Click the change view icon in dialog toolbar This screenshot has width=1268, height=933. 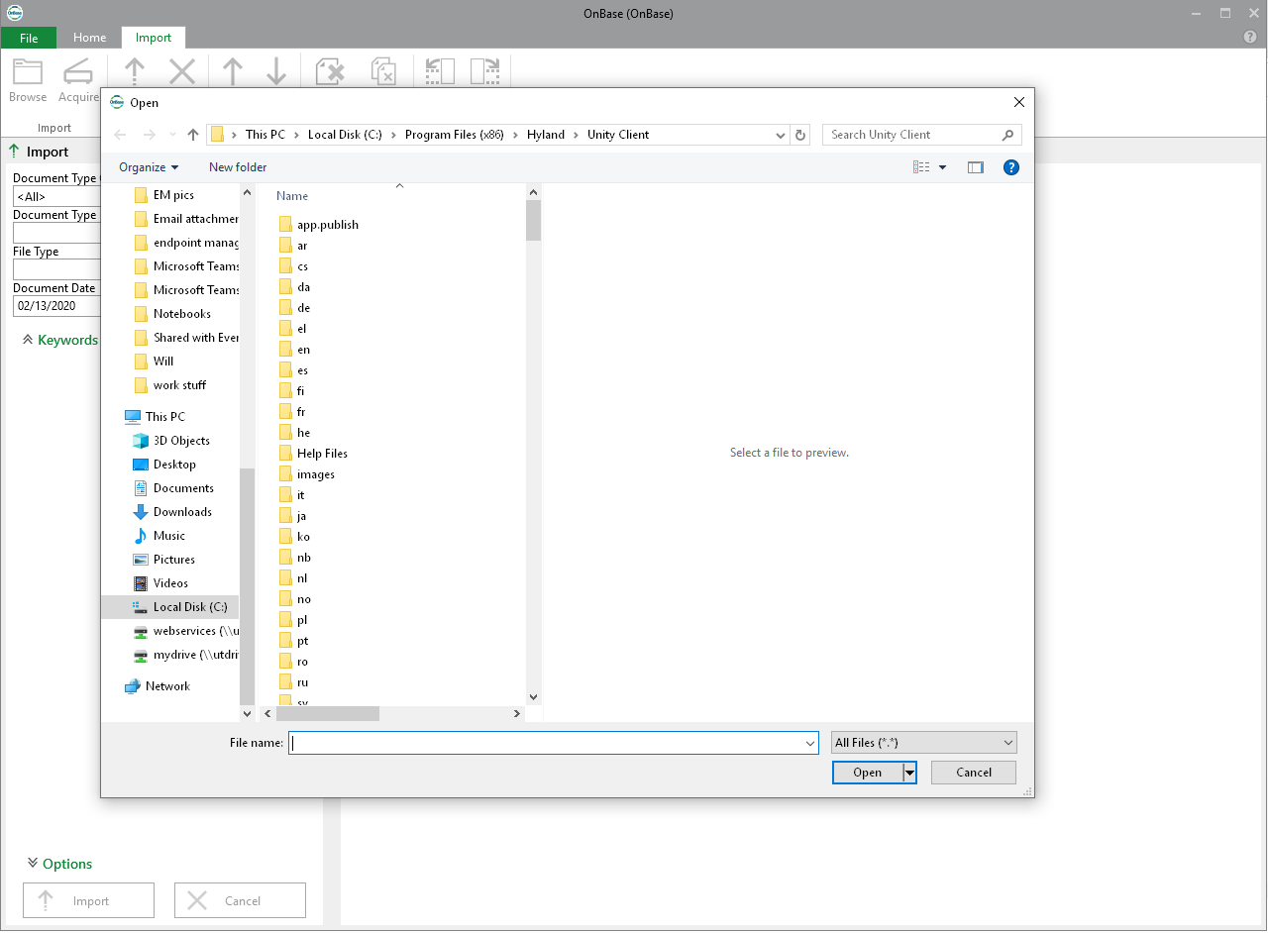[x=922, y=167]
